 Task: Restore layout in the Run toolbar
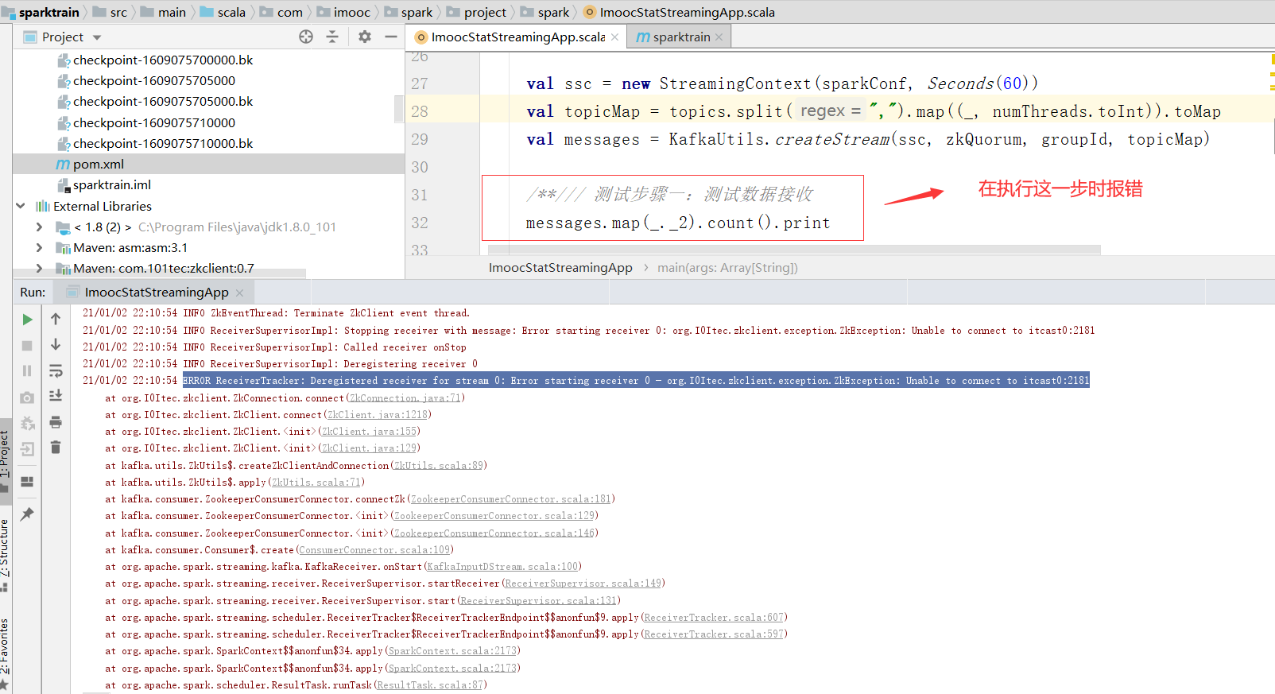tap(27, 482)
